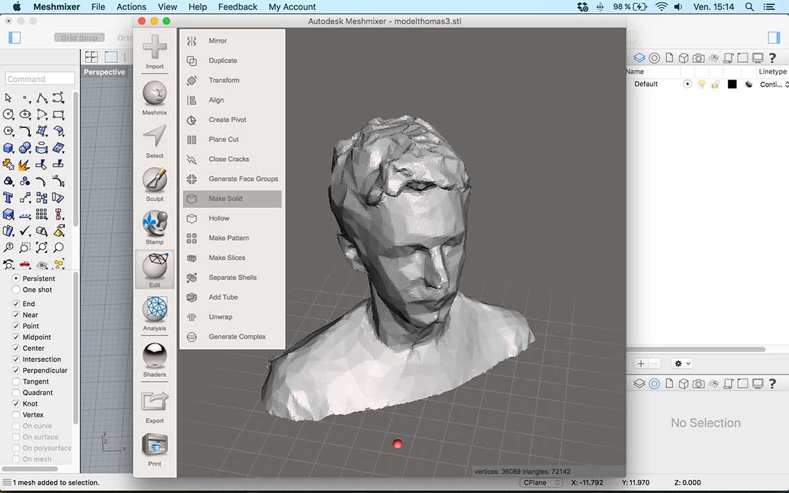Click the Wi-Fi icon in macOS menu bar
The height and width of the screenshot is (493, 789).
pos(662,6)
